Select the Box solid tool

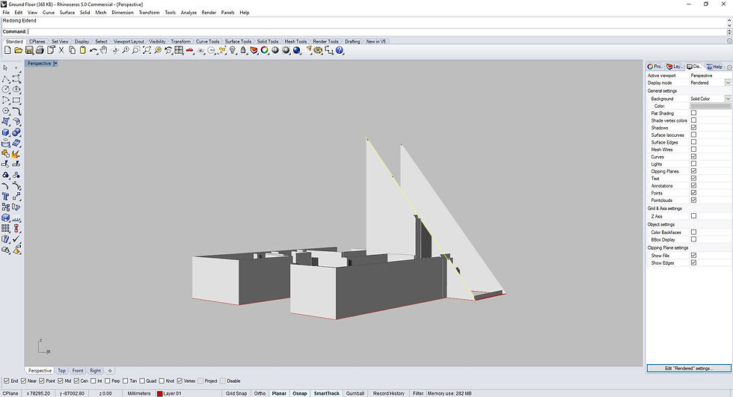[6, 132]
